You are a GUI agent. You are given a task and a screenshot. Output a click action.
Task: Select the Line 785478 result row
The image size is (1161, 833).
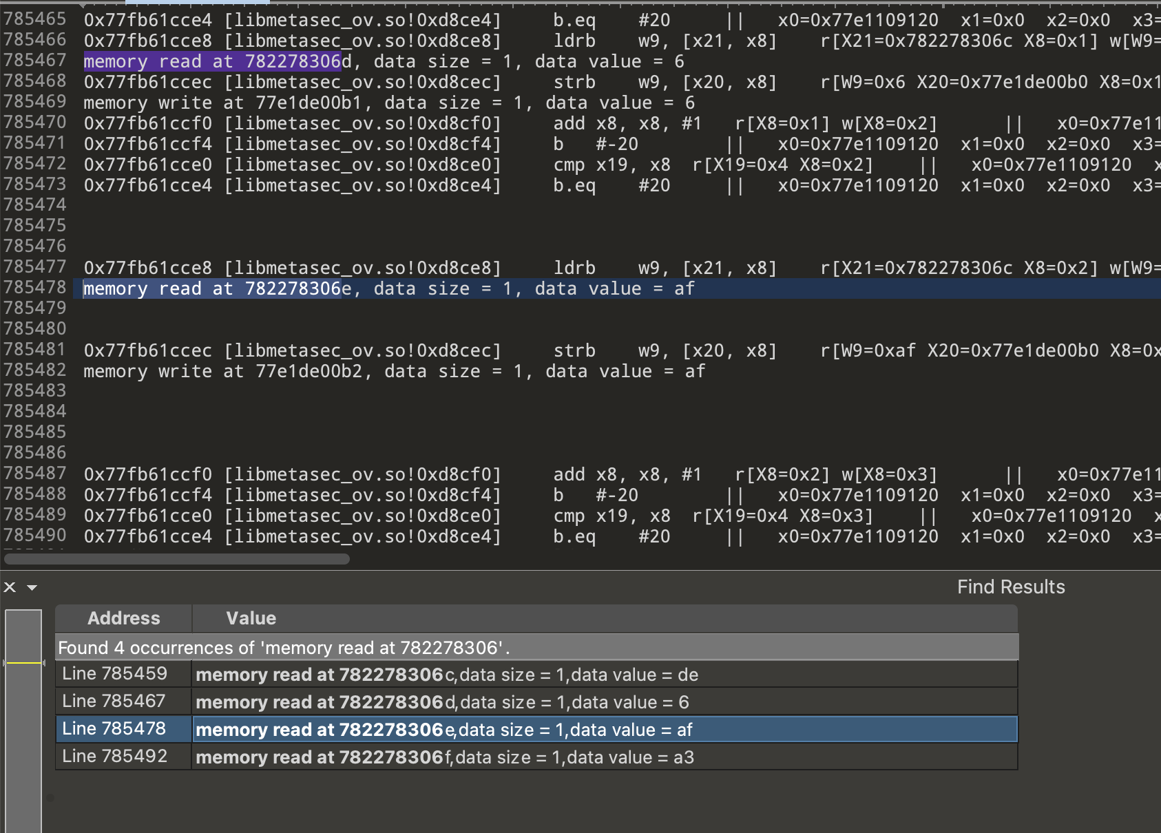(x=114, y=729)
